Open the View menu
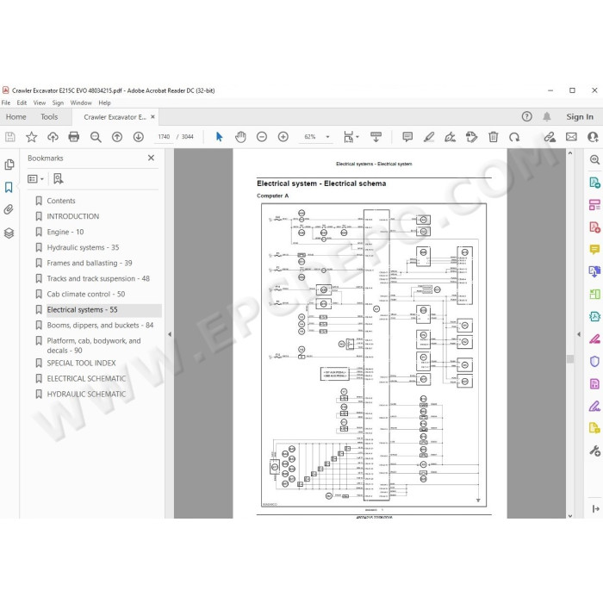The width and height of the screenshot is (603, 603). click(x=40, y=103)
